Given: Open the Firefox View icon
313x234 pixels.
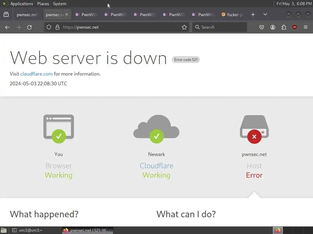Looking at the screenshot, I should click(x=6, y=15).
